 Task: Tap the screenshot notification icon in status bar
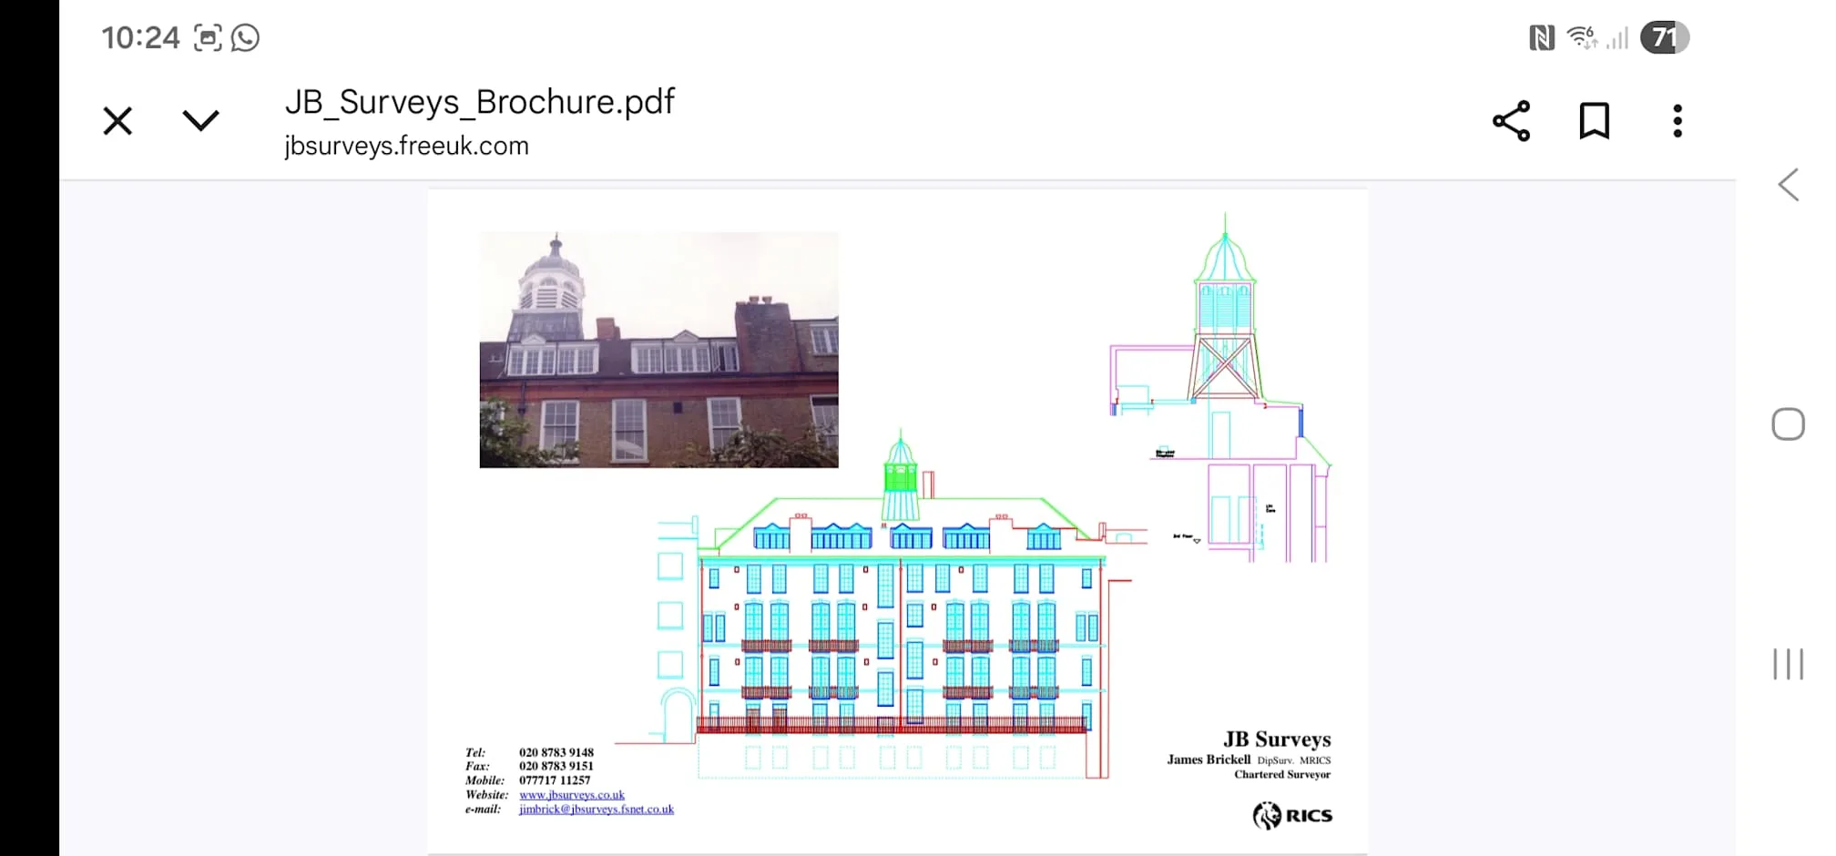208,37
